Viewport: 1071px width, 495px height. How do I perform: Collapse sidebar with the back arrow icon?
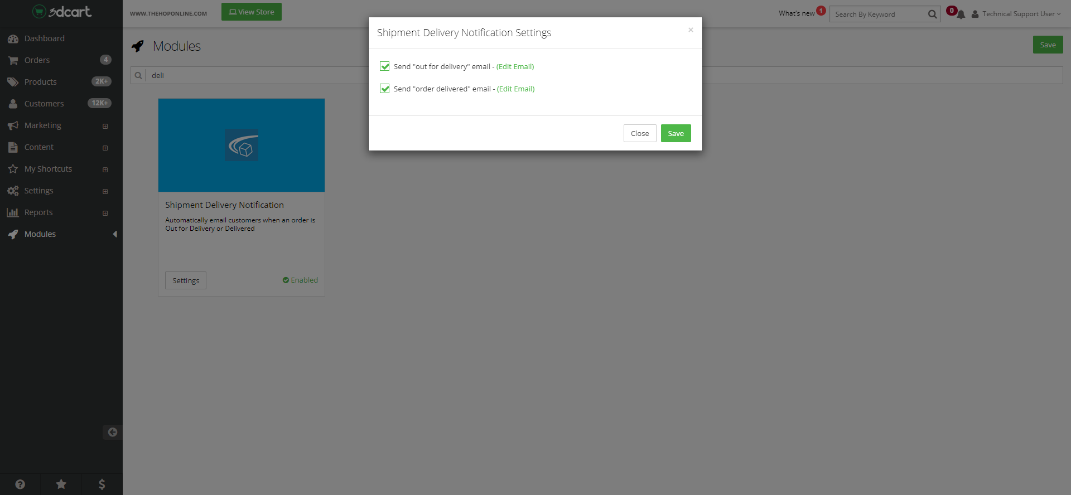coord(112,432)
